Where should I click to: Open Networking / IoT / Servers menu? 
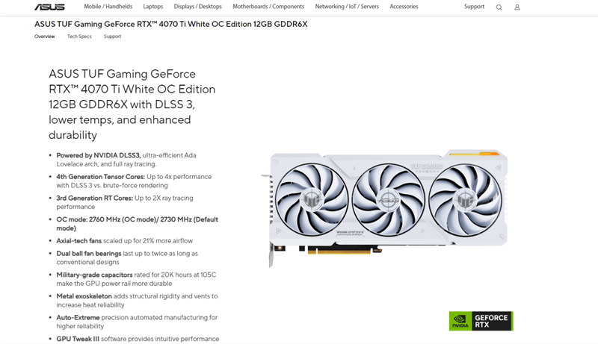pos(347,7)
